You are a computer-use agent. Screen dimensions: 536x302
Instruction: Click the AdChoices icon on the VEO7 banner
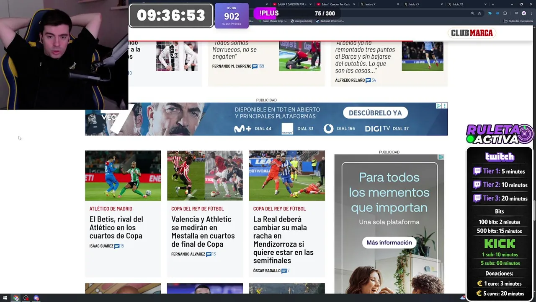coord(439,106)
